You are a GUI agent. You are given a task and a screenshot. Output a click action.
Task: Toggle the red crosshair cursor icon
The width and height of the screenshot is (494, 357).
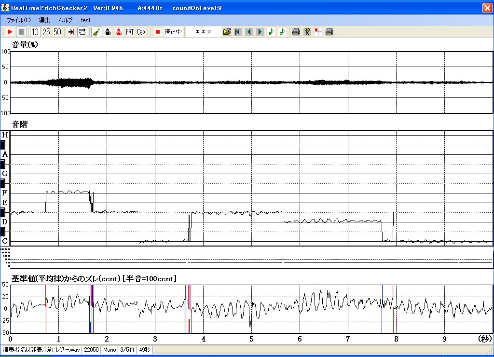click(318, 32)
